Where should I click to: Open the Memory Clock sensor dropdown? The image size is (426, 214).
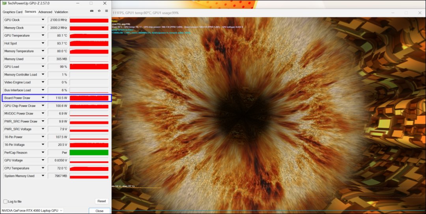pyautogui.click(x=43, y=28)
